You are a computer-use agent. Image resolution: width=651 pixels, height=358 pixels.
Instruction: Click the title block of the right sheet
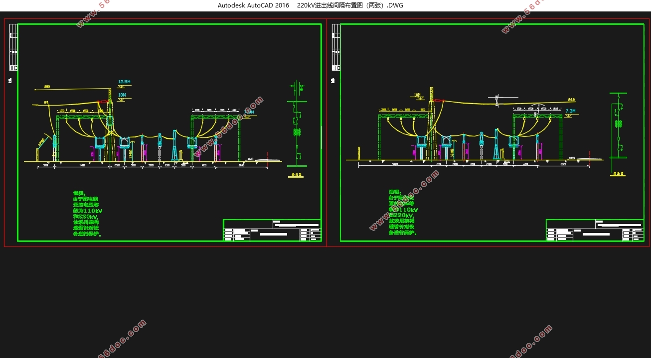pyautogui.click(x=595, y=231)
